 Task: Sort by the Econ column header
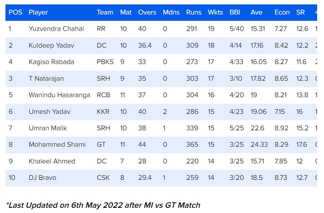pos(282,12)
